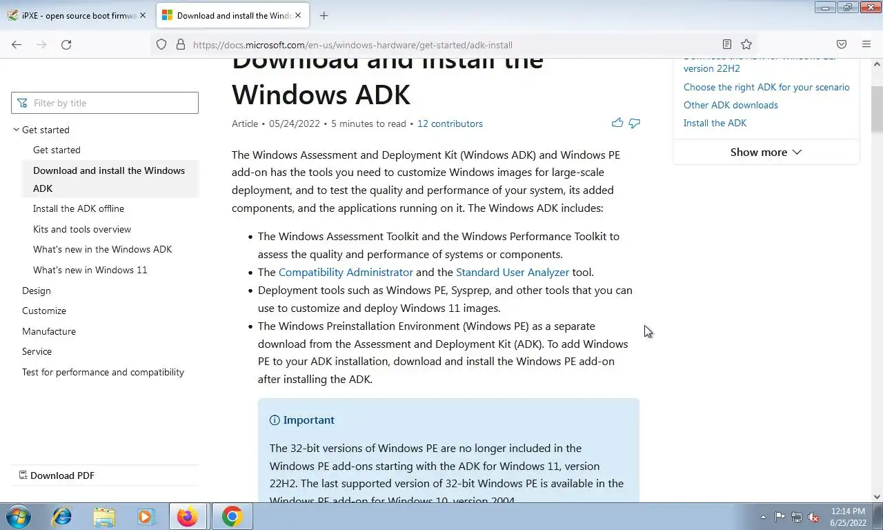
Task: Switch to the iPXE open source tab
Action: [76, 15]
